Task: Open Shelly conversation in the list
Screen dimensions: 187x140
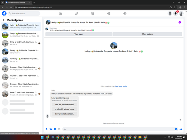Action: (x=21, y=35)
